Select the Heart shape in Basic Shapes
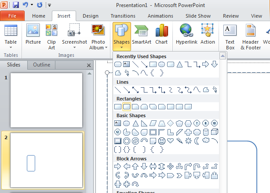Screen dimensions: 270x193 coord(171,141)
